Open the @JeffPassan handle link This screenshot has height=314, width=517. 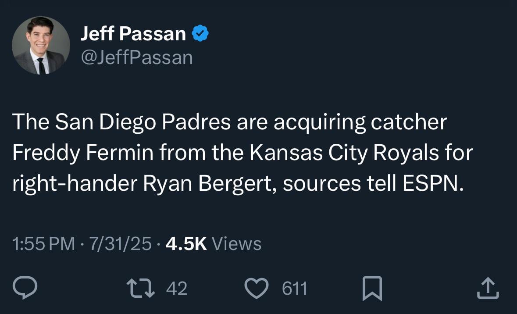pos(136,57)
